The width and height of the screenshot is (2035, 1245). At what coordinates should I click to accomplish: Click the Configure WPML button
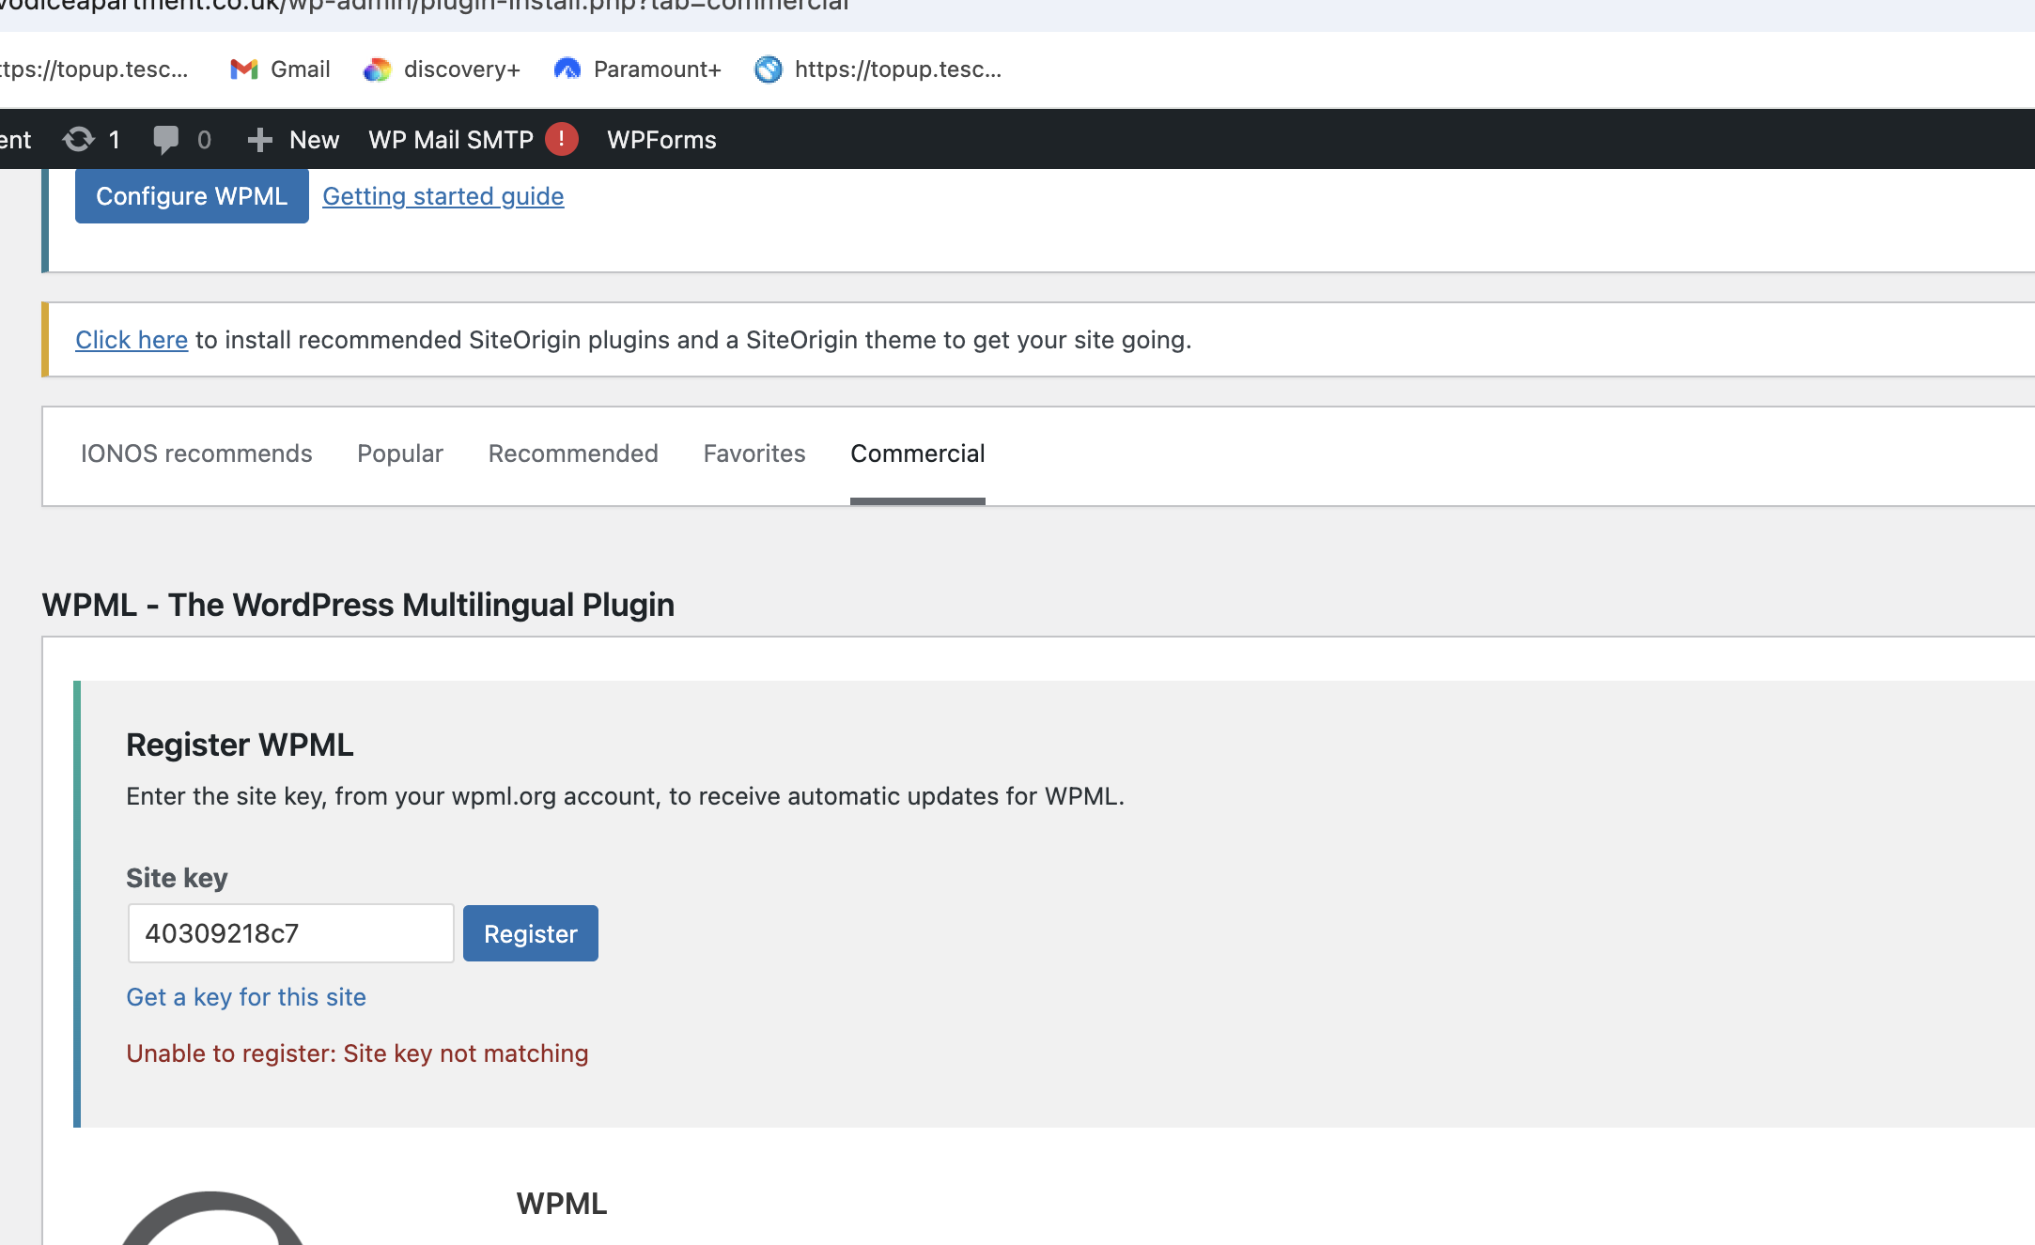192,196
